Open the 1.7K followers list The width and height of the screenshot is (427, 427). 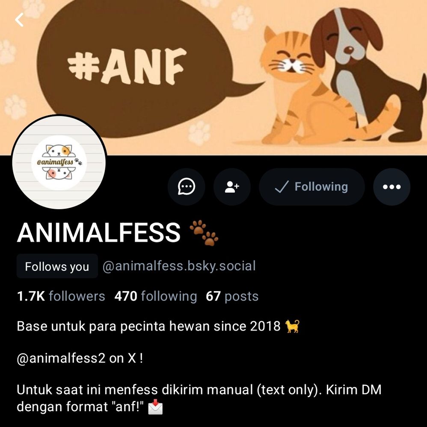[61, 296]
